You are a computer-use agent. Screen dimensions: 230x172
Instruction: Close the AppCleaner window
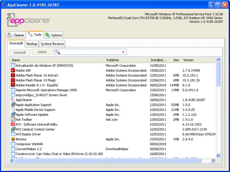[225, 5]
